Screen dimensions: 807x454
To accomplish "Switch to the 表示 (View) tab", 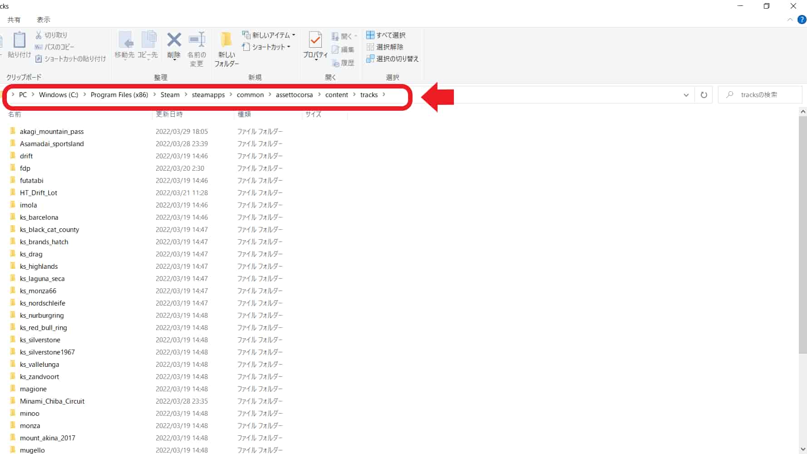I will point(44,20).
